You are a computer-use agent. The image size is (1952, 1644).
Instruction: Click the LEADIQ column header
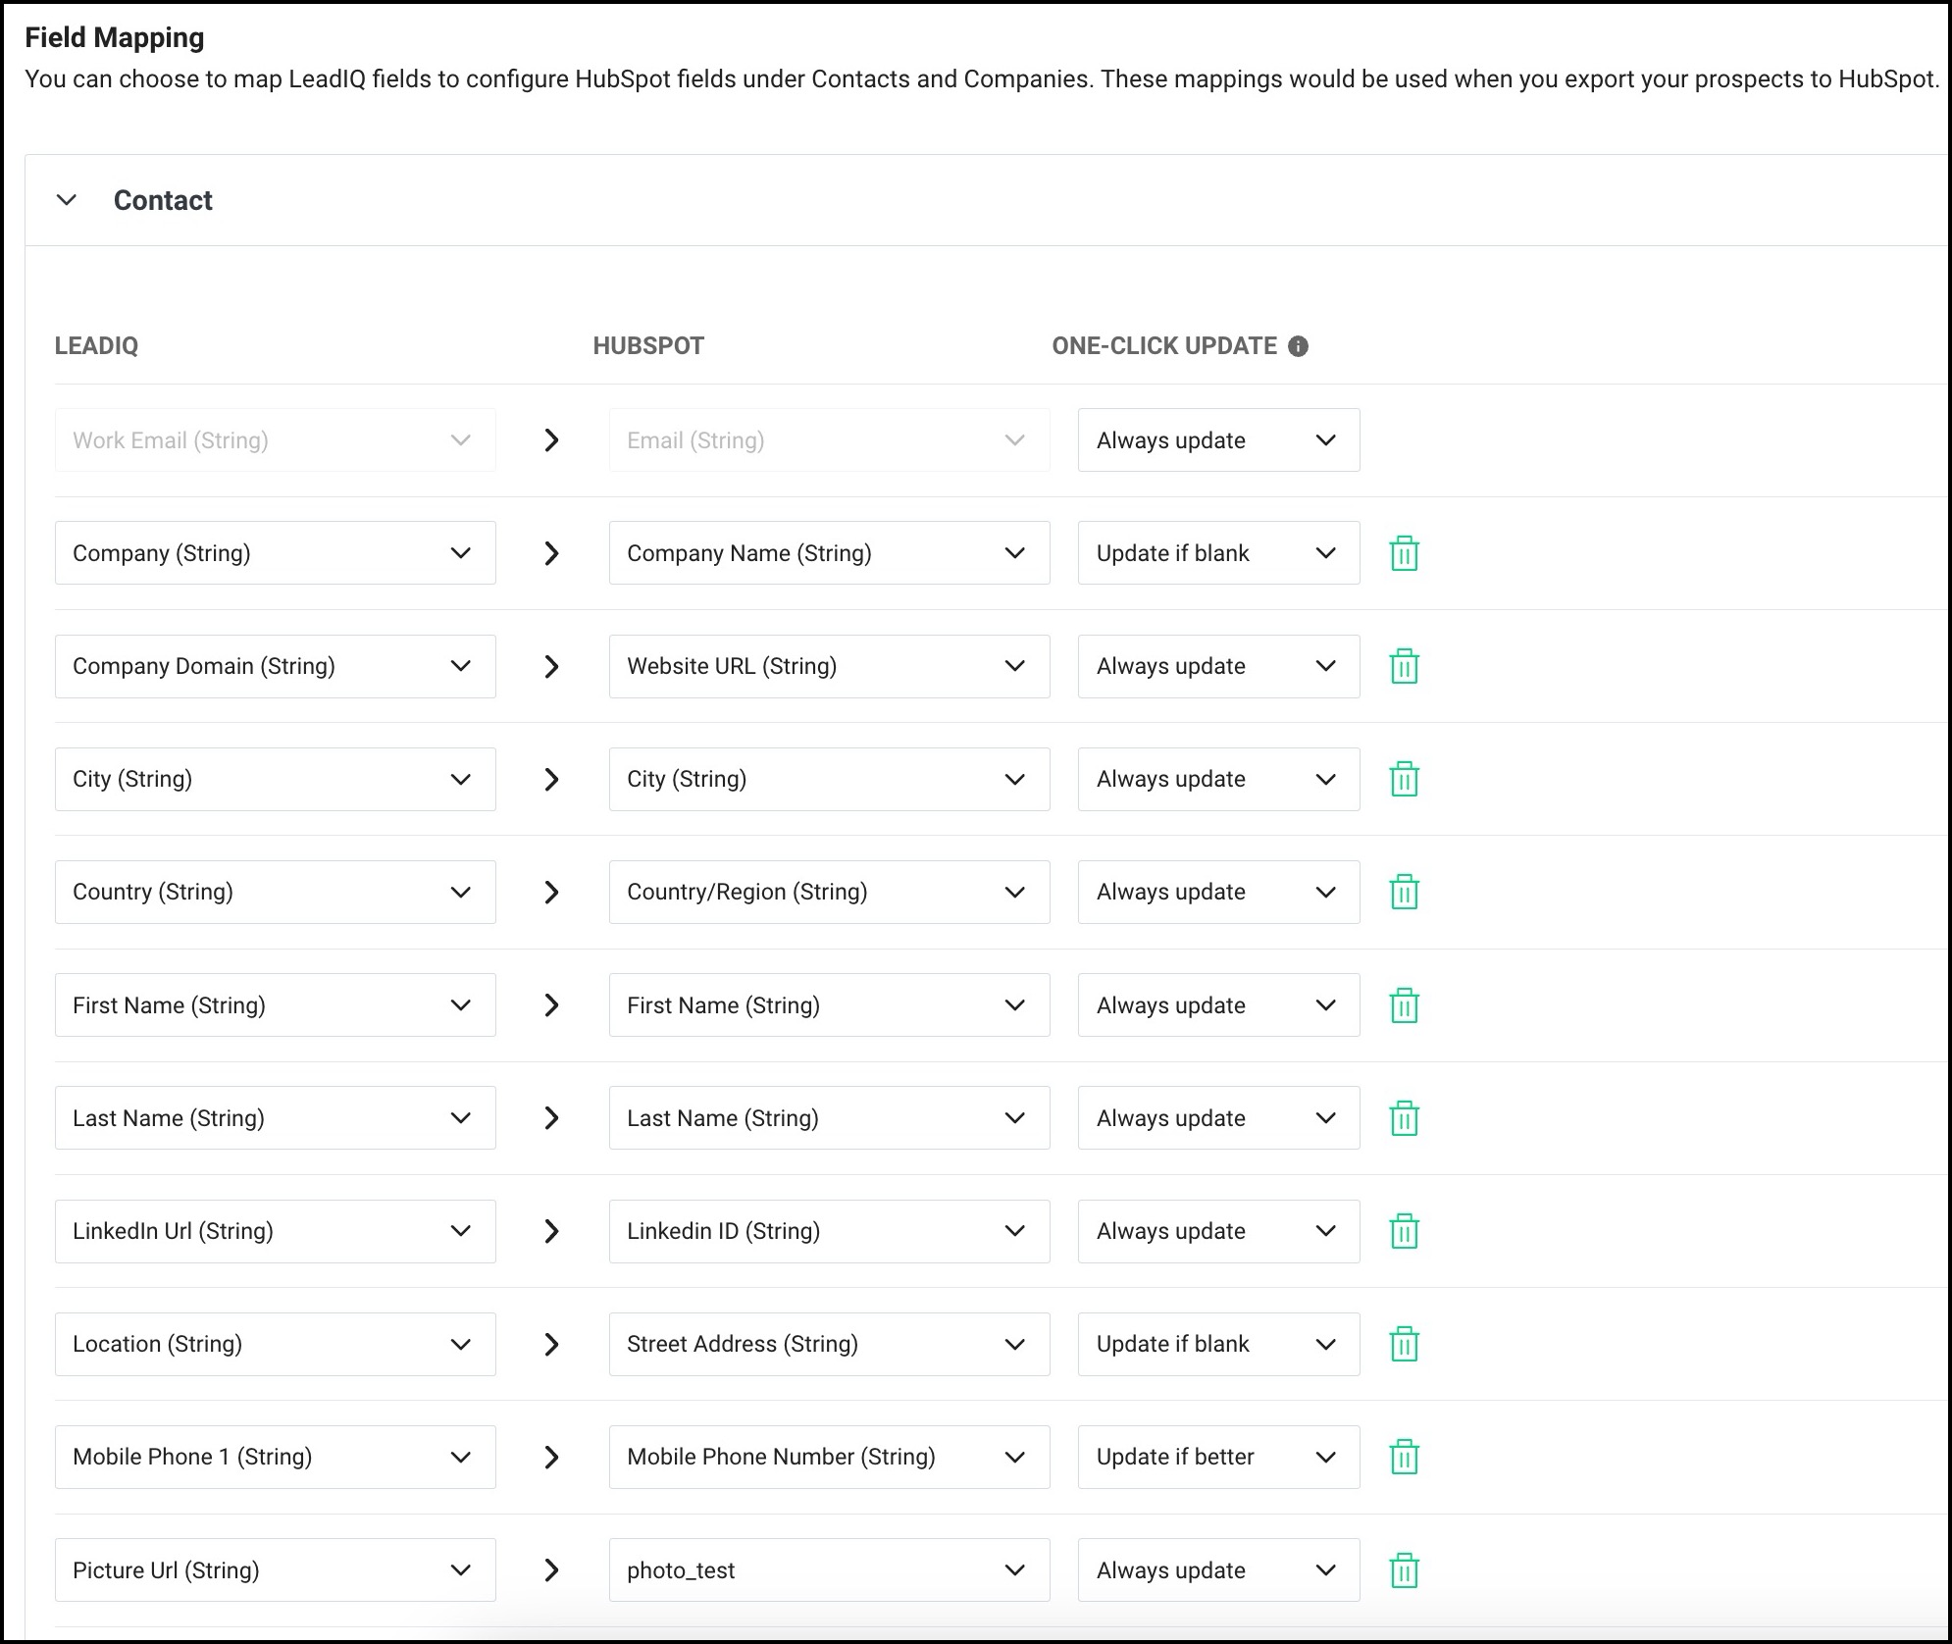tap(96, 346)
